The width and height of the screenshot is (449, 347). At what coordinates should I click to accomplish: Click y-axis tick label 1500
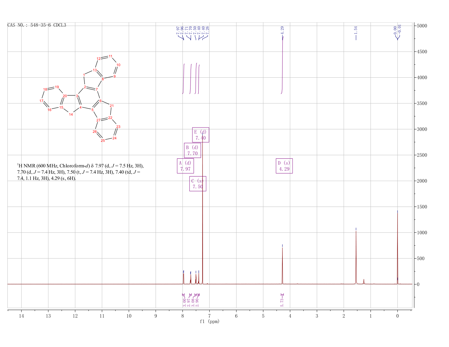click(x=422, y=207)
